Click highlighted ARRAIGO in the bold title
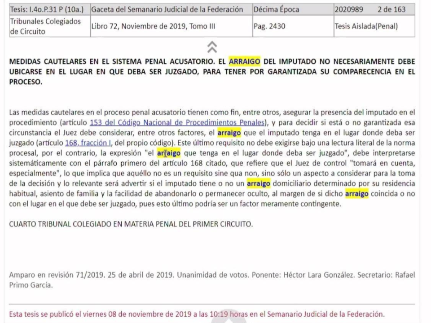This screenshot has height=323, width=431. (x=244, y=61)
